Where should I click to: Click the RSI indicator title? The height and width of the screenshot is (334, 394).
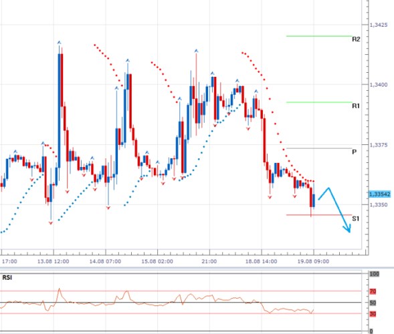7,277
